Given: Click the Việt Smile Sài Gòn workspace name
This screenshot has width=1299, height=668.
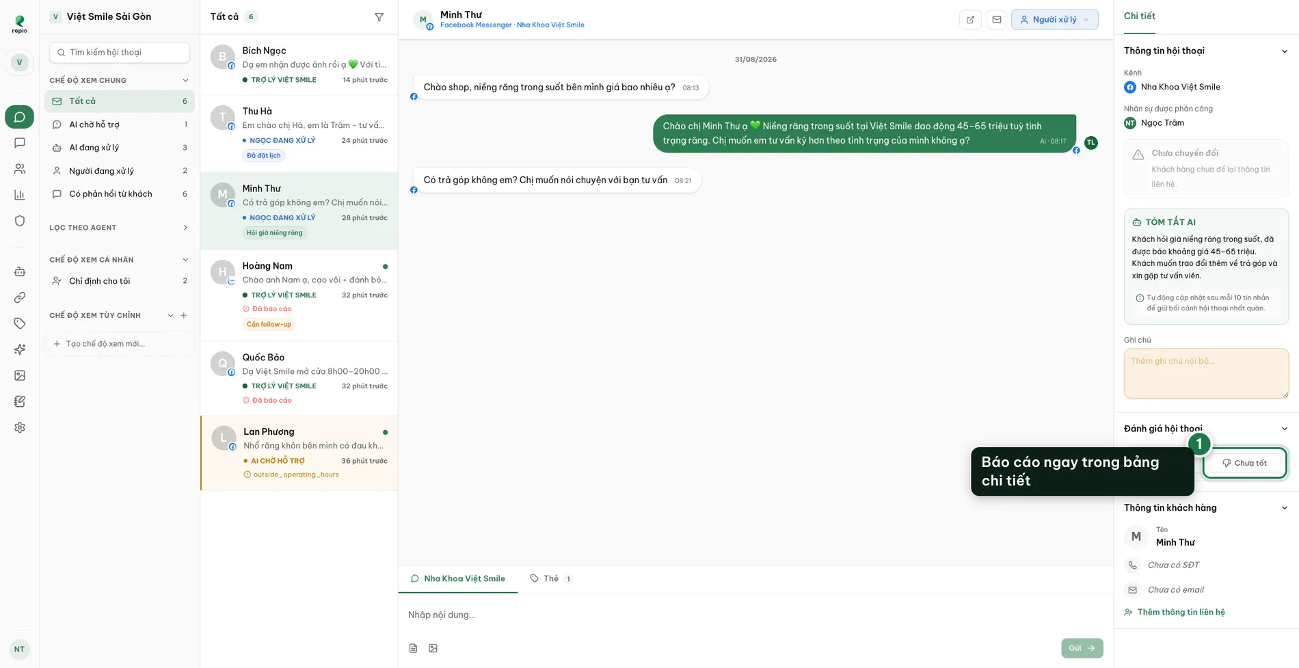Looking at the screenshot, I should coord(109,16).
